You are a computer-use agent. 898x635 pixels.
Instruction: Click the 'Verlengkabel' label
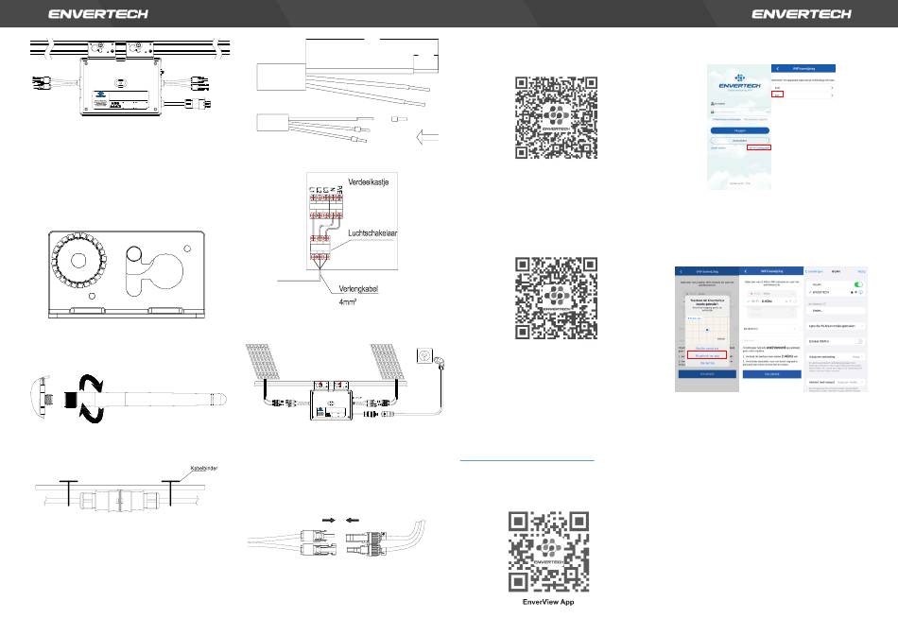pos(358,289)
